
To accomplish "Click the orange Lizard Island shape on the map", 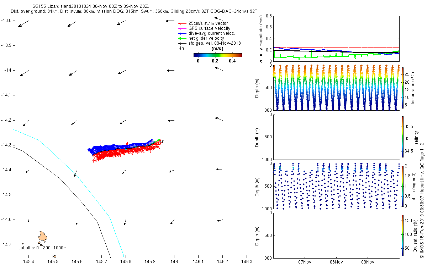I will point(43,236).
